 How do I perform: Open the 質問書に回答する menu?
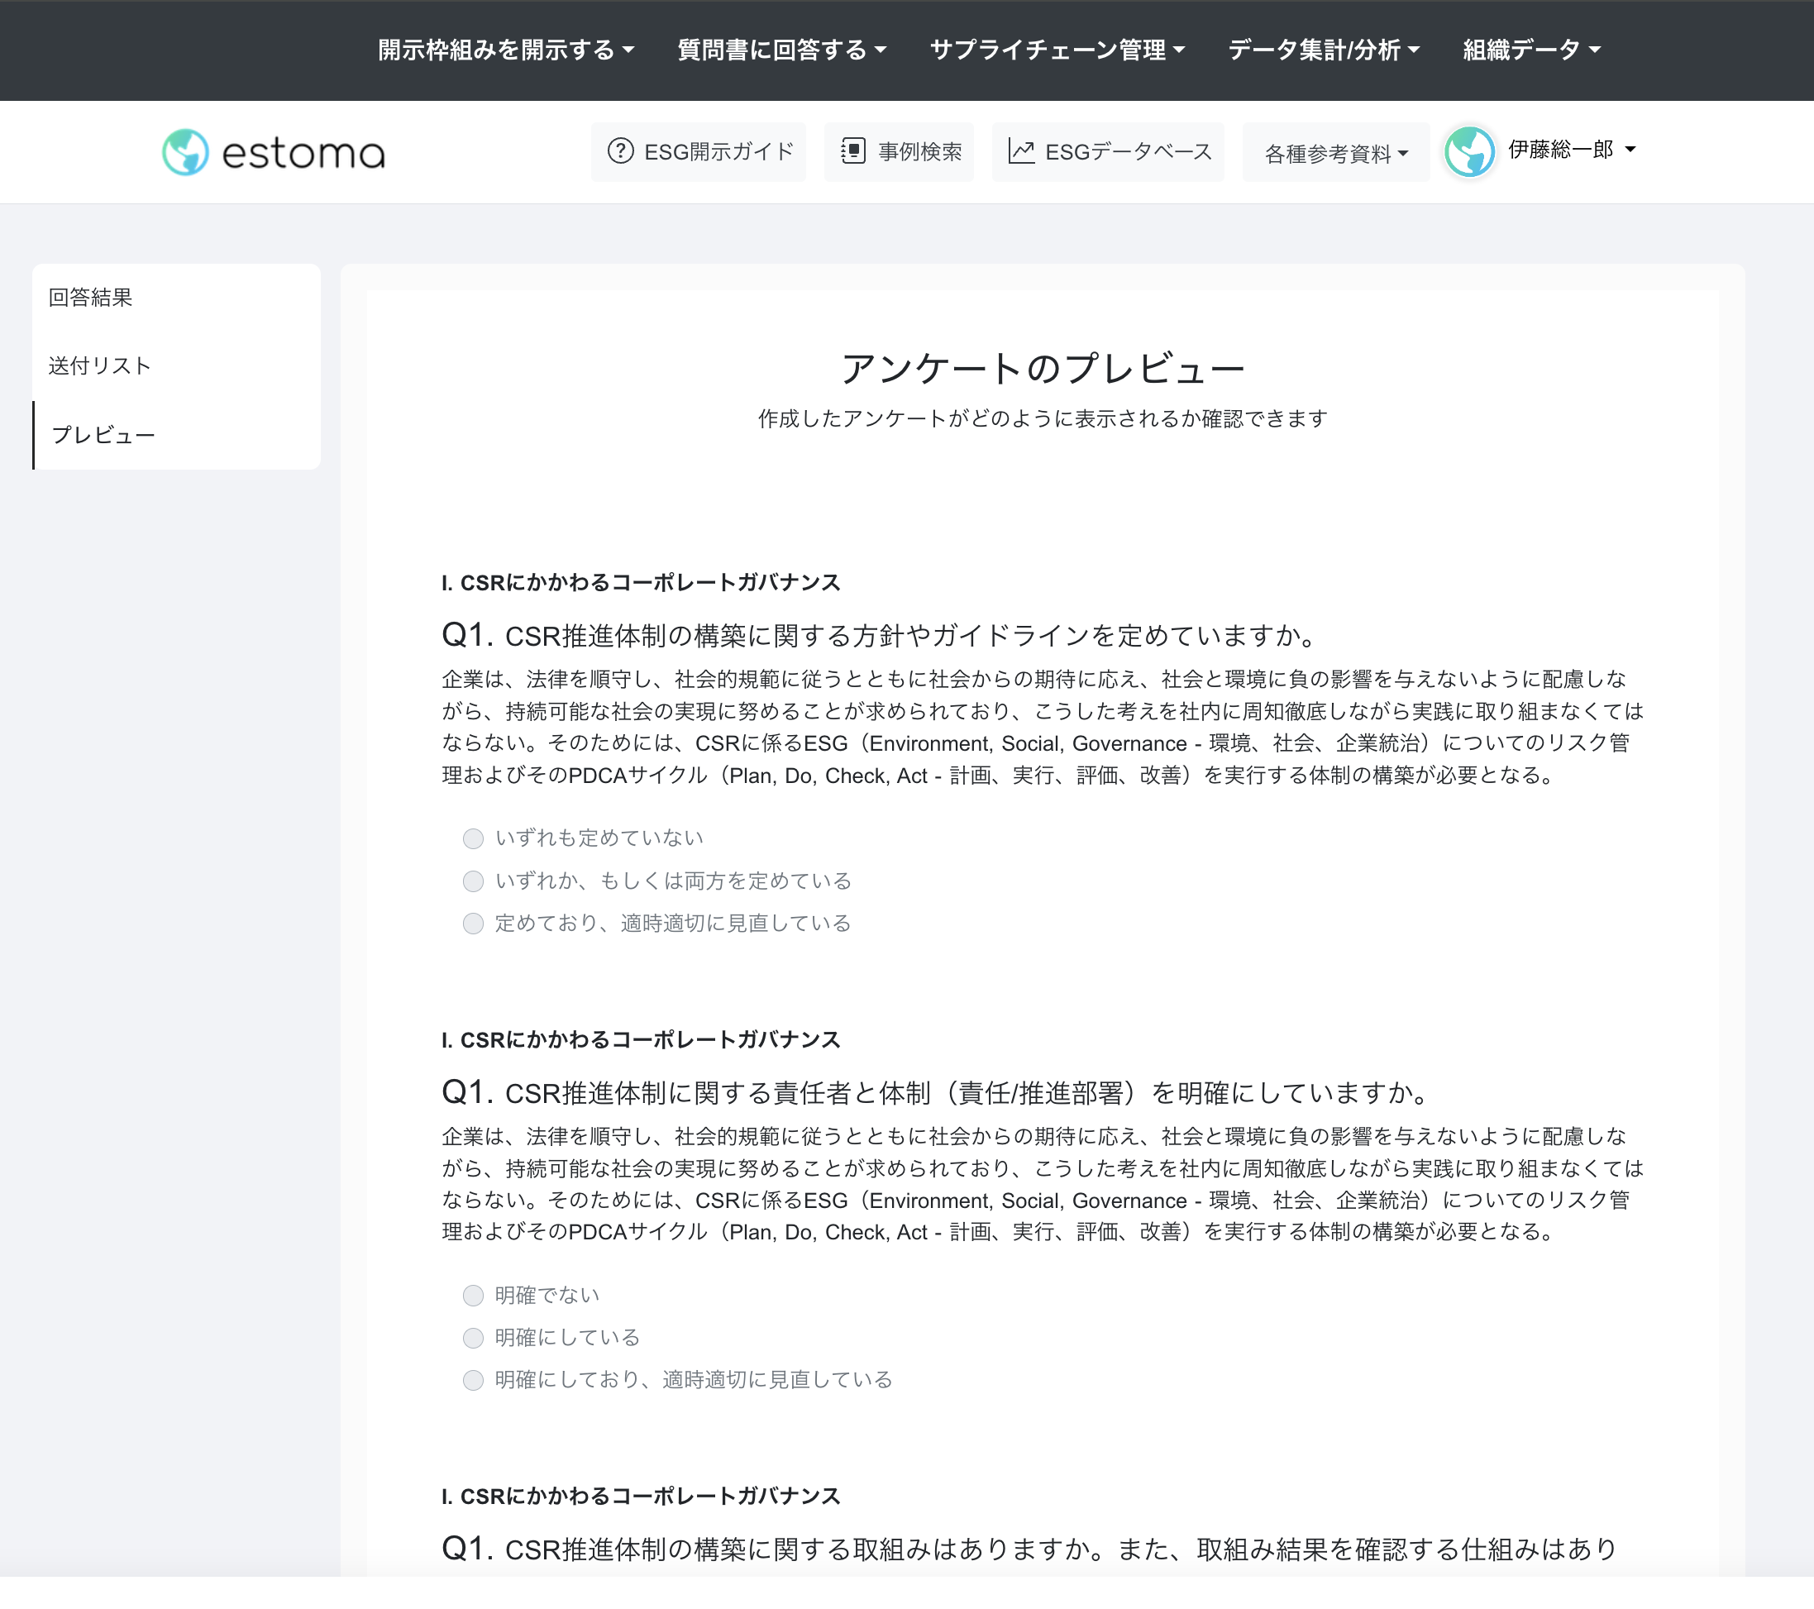780,50
